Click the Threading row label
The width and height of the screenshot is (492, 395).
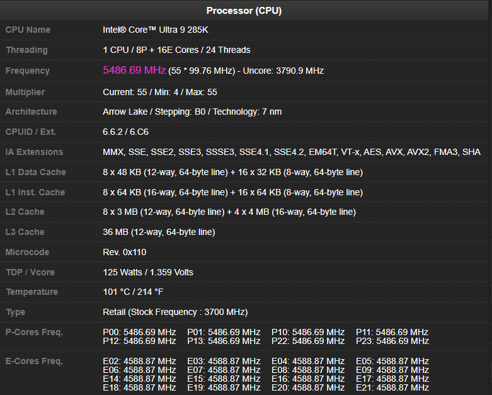tap(26, 50)
